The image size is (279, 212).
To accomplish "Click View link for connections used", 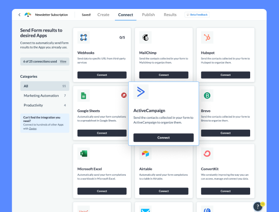I will (63, 62).
